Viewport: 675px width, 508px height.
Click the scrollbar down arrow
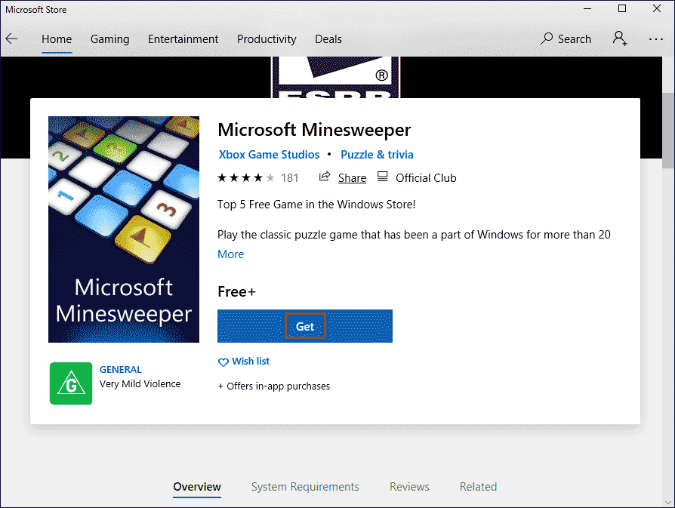(668, 503)
